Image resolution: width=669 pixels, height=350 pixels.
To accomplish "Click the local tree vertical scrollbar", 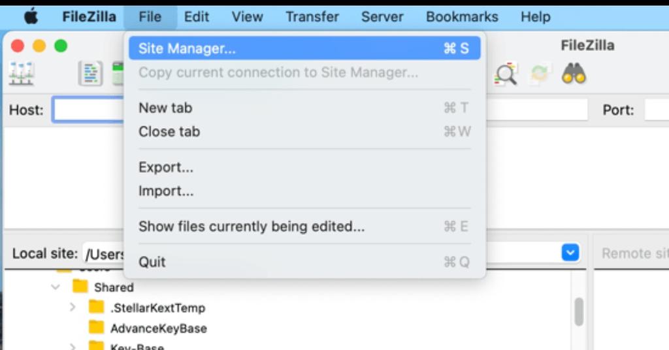I will click(579, 311).
